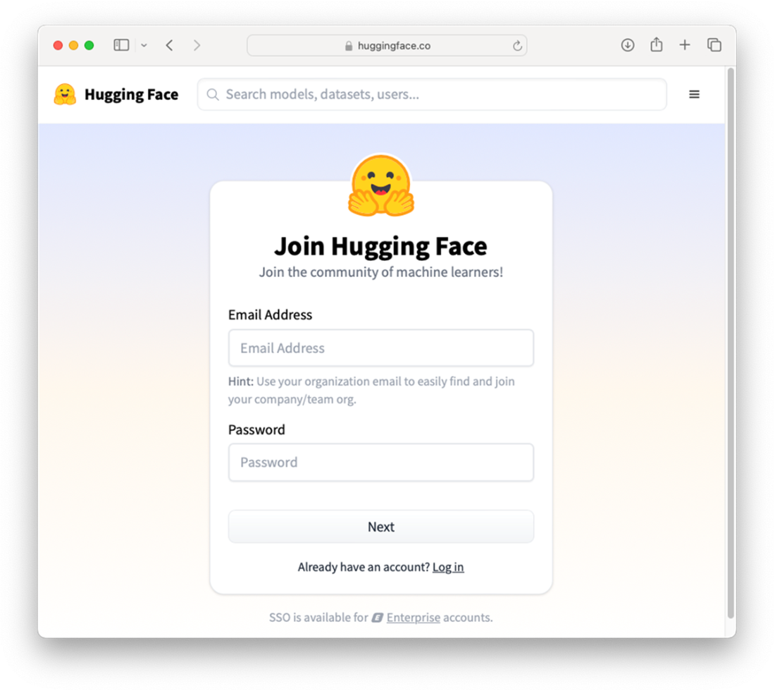Open the hamburger menu in site header
The width and height of the screenshot is (775, 691).
tap(694, 94)
